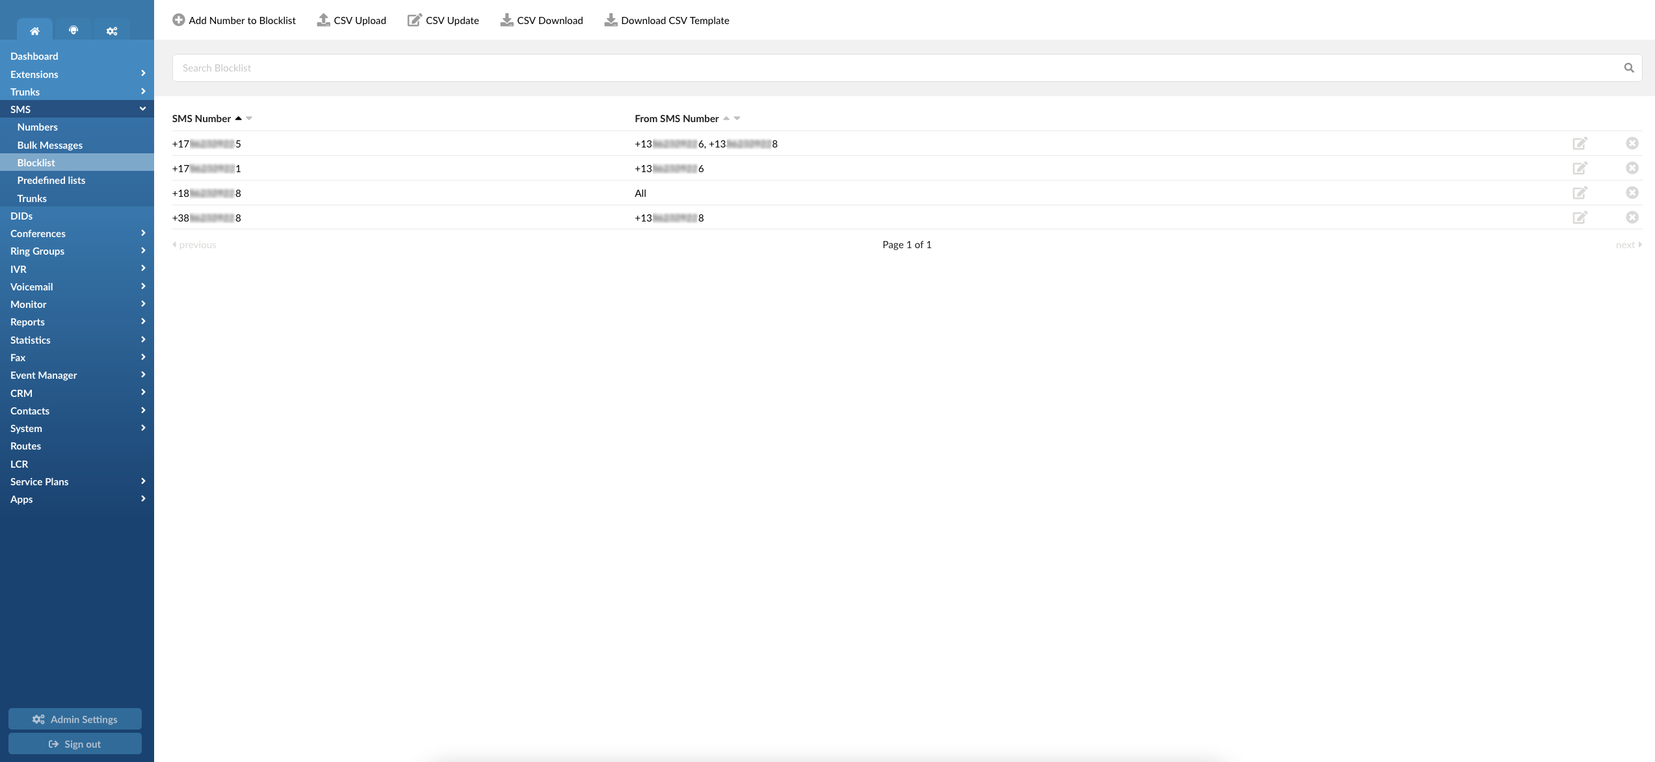Image resolution: width=1655 pixels, height=762 pixels.
Task: Edit the blocklist entry starting with +18
Action: click(1580, 192)
